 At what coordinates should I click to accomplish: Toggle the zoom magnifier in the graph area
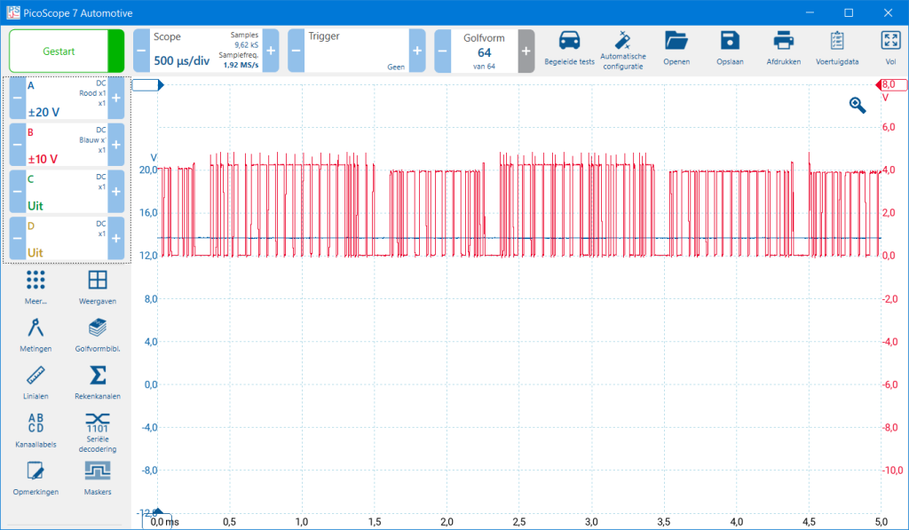click(857, 105)
